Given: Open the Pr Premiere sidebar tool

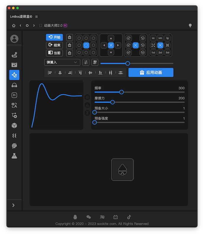Looking at the screenshot, I should point(14,95).
